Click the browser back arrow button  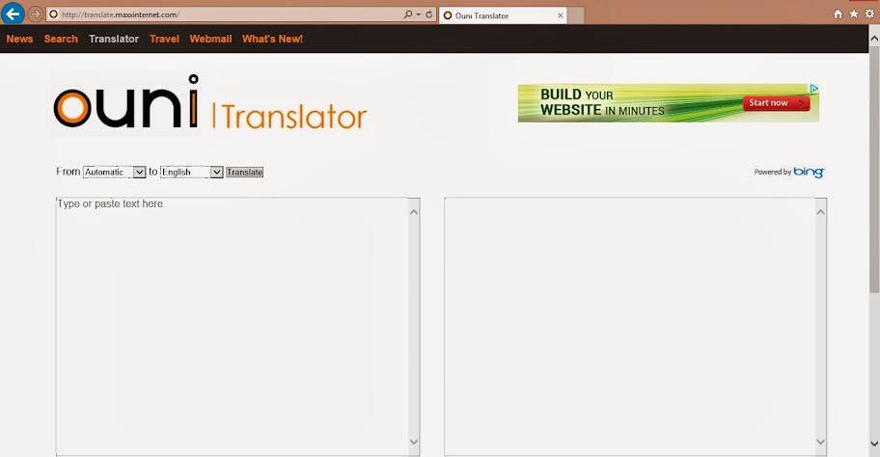click(x=13, y=13)
